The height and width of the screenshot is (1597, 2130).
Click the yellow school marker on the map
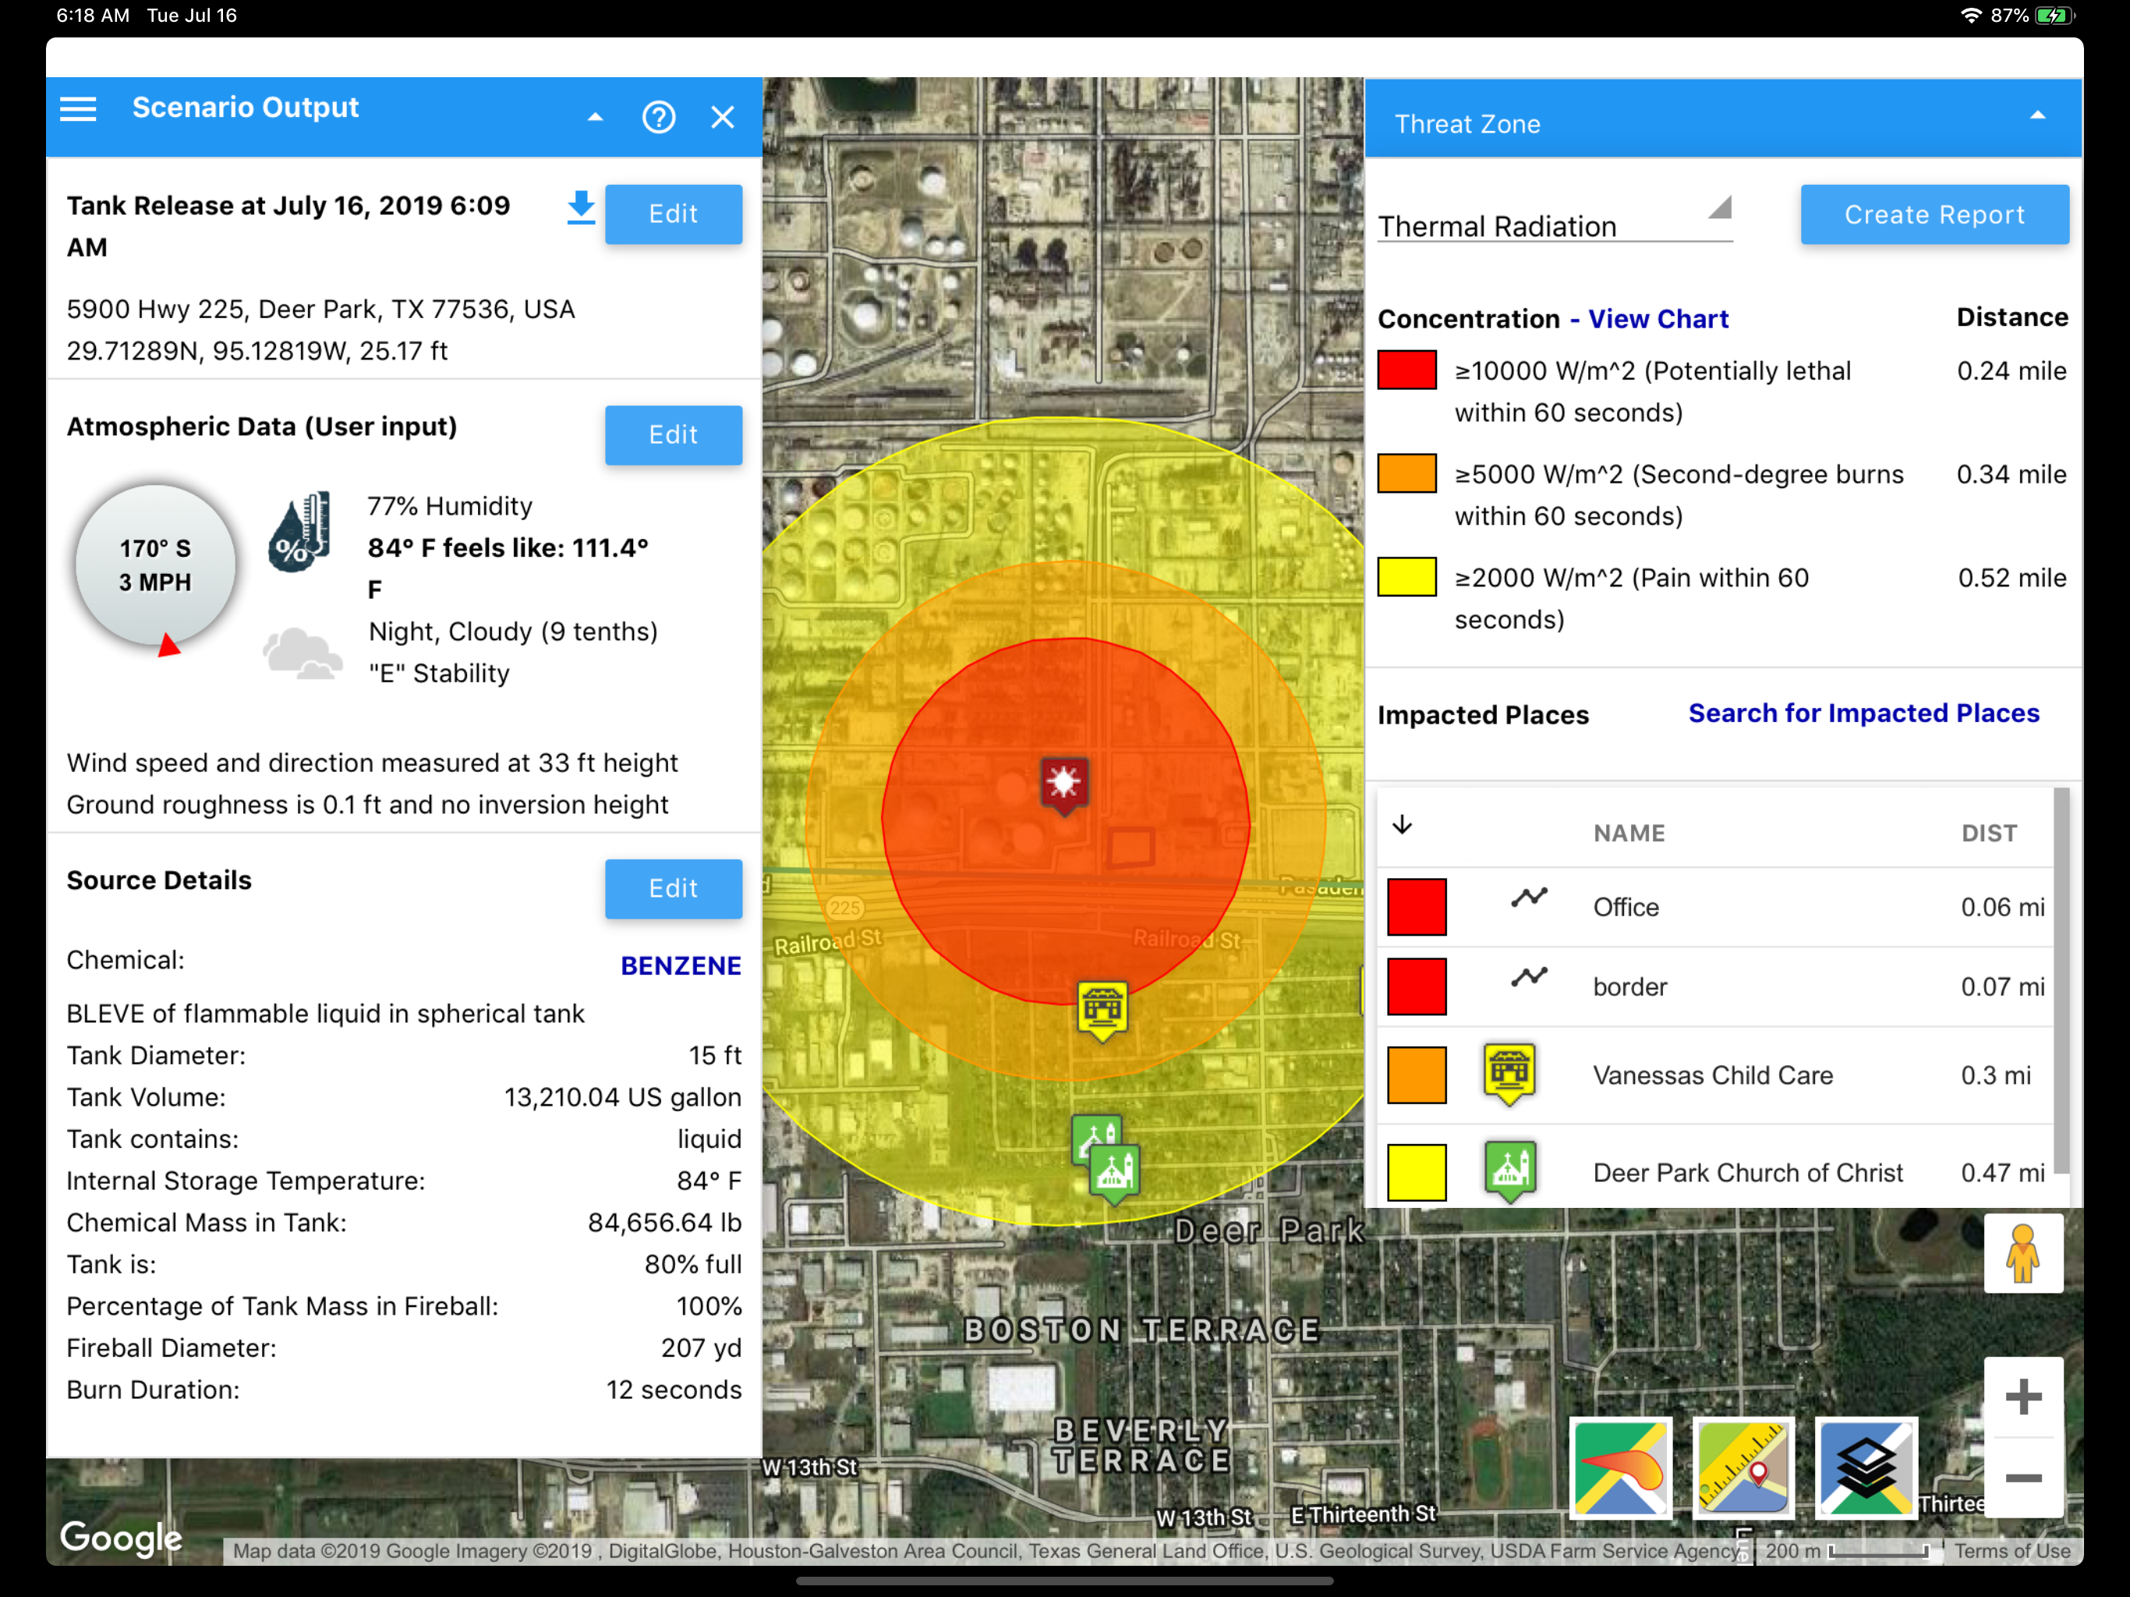tap(1102, 1011)
